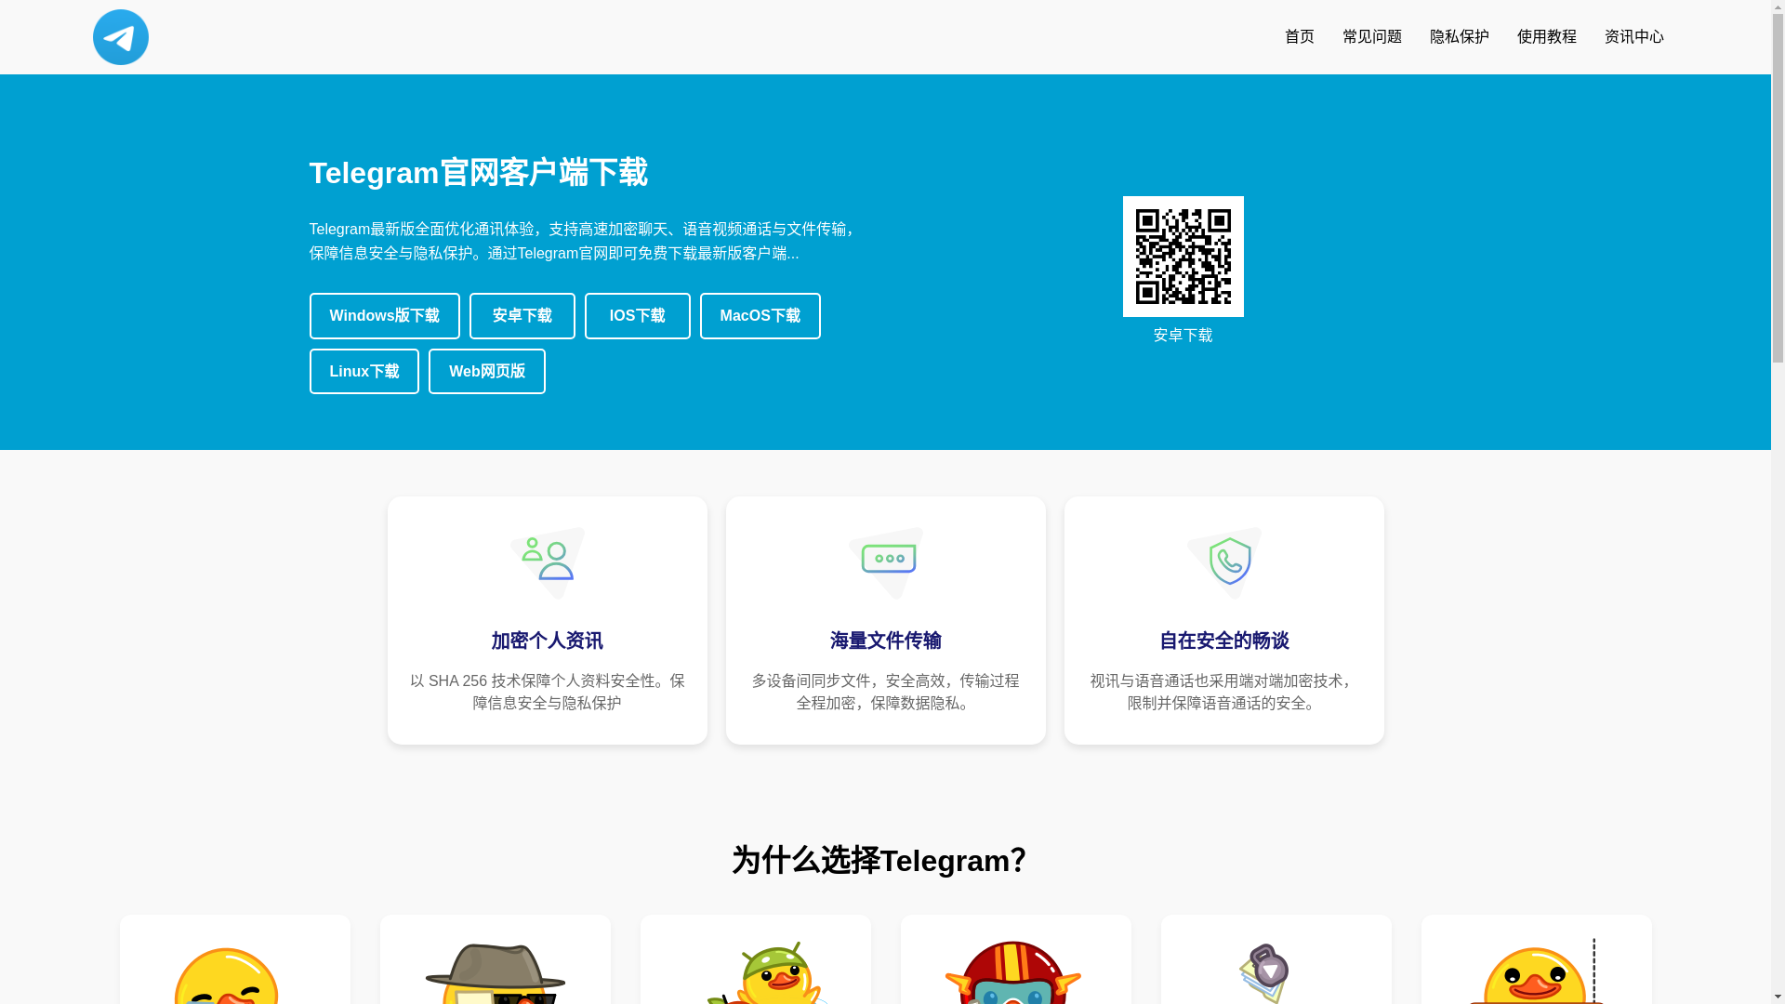Click the user profile icon above 加密个人资讯

point(548,563)
